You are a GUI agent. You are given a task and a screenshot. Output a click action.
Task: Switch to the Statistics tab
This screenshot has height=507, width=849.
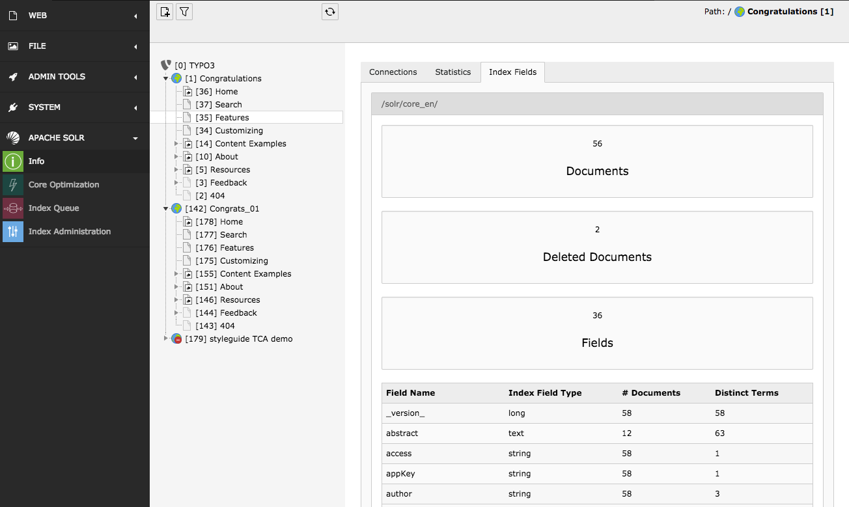452,72
